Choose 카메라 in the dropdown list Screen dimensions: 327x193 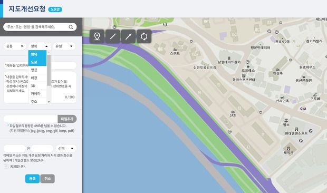pyautogui.click(x=37, y=94)
